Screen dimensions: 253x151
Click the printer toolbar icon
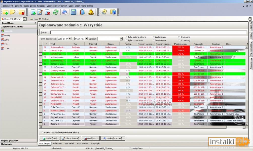[65, 12]
